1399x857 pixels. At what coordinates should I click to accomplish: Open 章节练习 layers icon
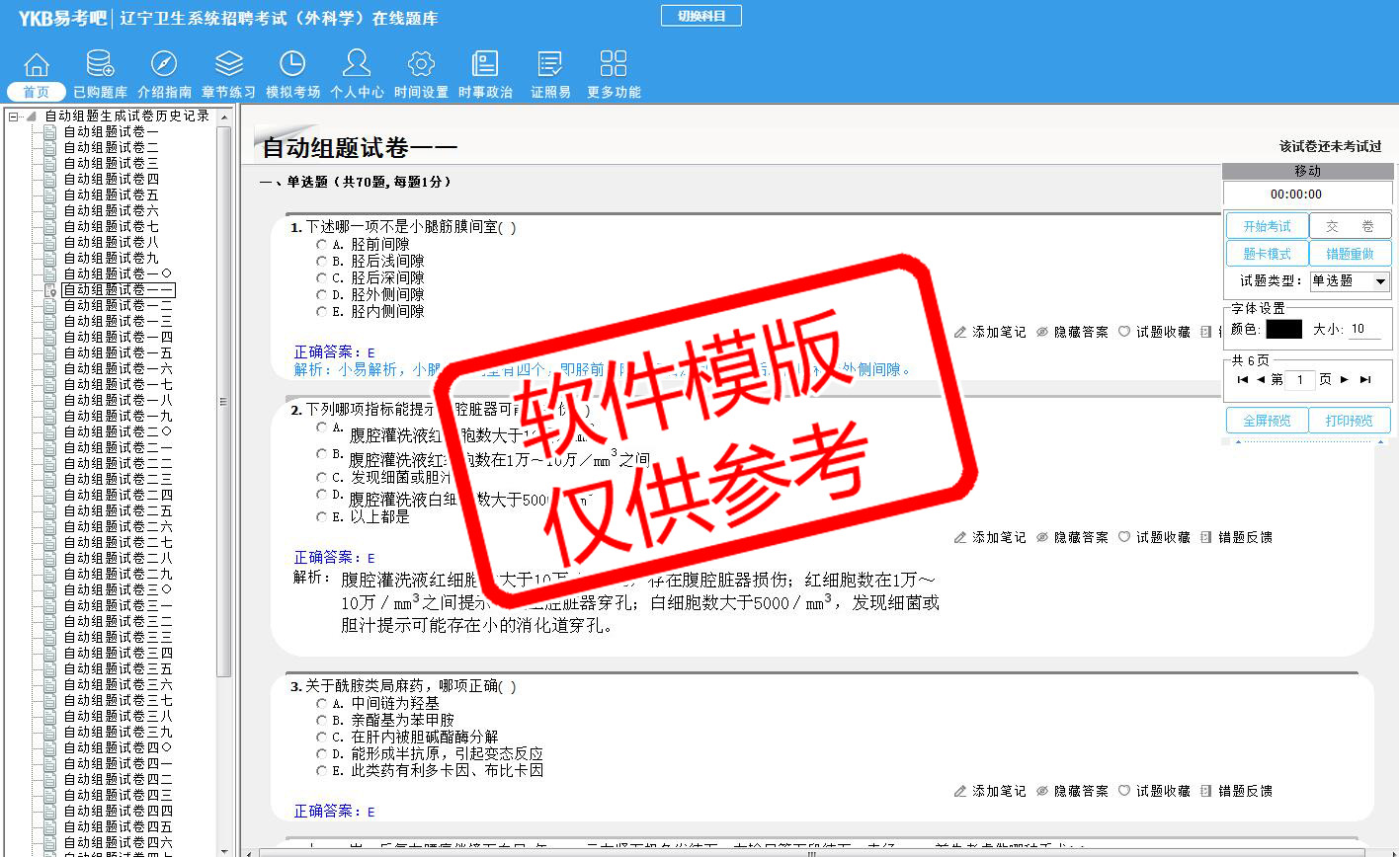click(x=228, y=65)
